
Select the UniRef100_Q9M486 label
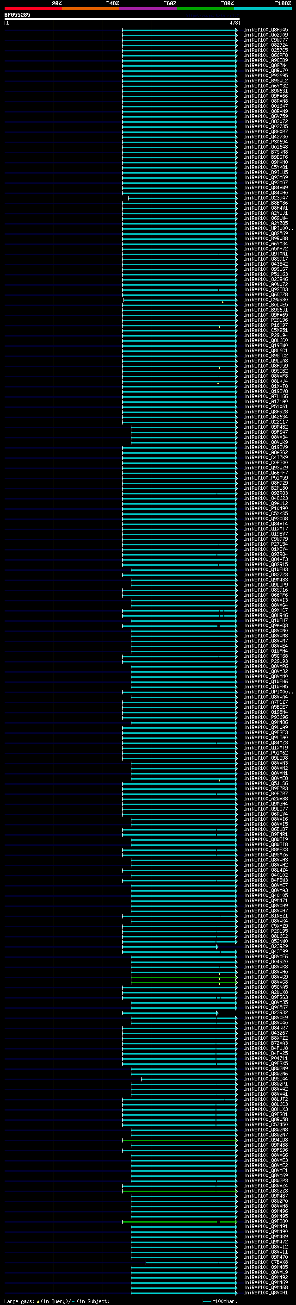(x=265, y=723)
